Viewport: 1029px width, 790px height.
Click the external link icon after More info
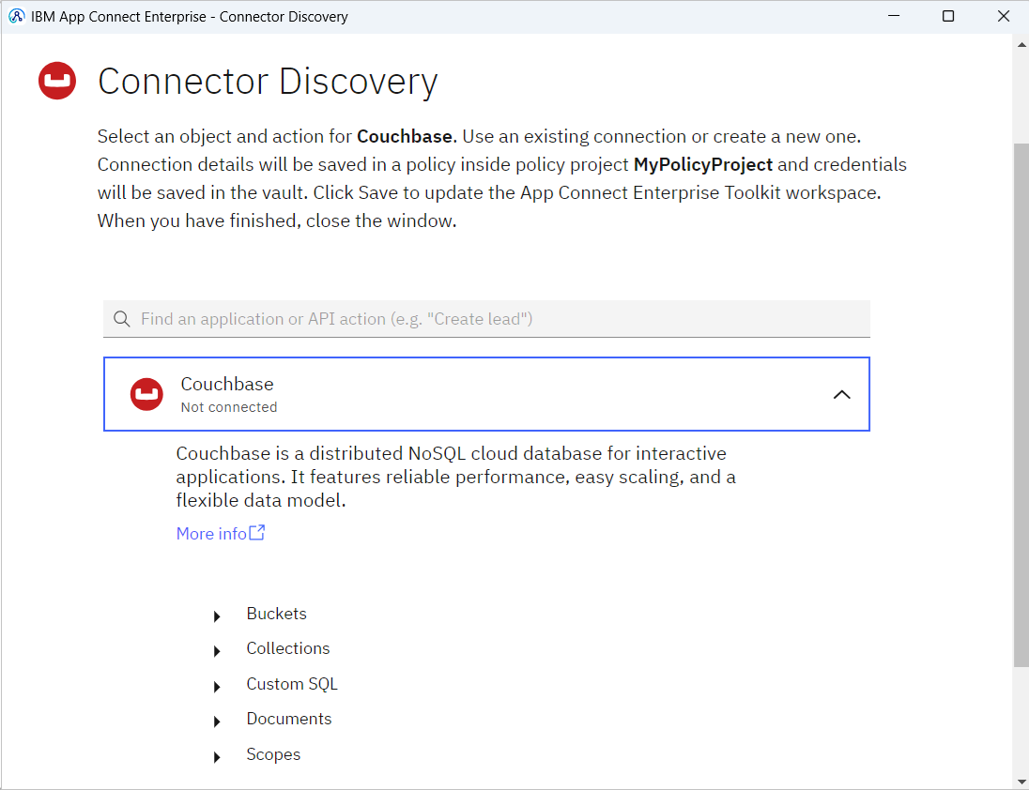pos(257,532)
